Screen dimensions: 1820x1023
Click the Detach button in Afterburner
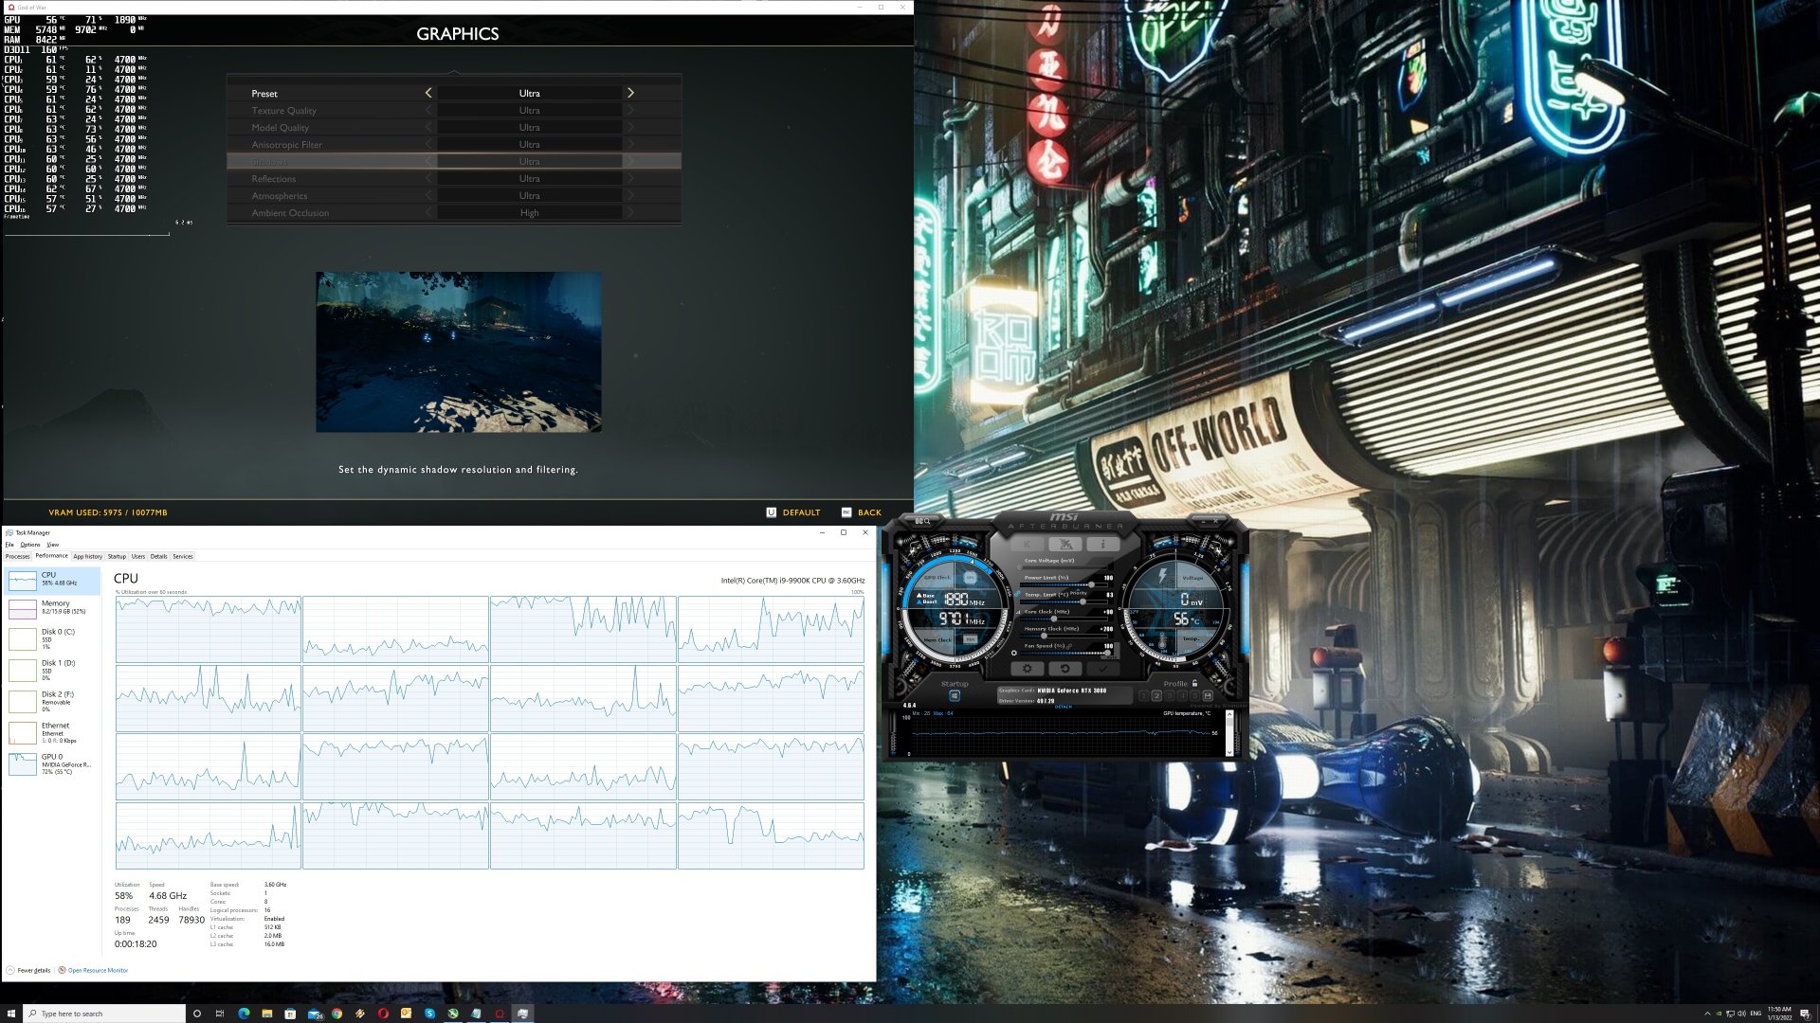click(1064, 707)
